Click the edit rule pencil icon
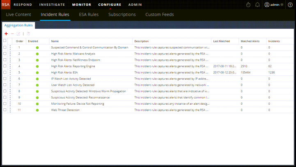 [18, 34]
